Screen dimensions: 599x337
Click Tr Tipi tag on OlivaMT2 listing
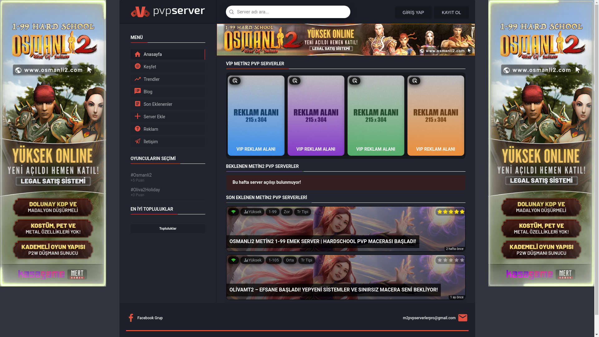click(306, 260)
